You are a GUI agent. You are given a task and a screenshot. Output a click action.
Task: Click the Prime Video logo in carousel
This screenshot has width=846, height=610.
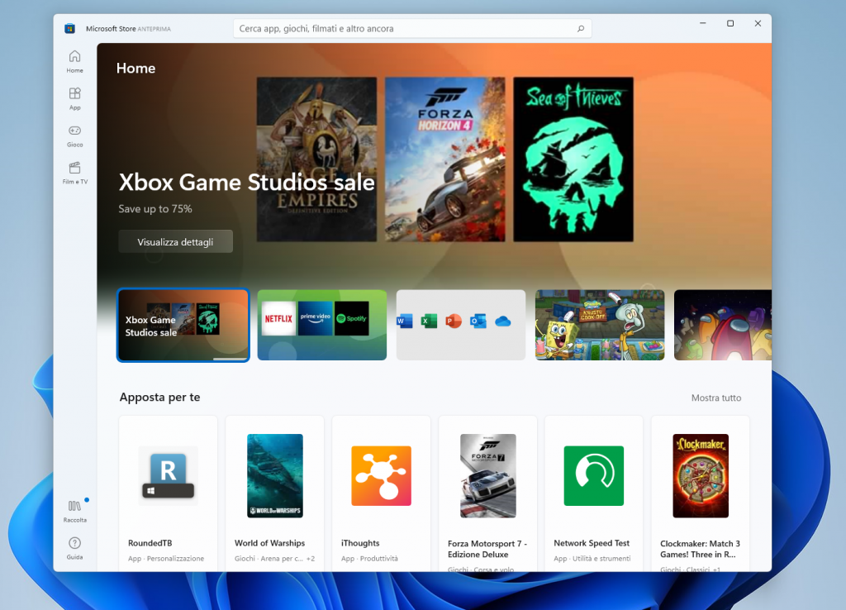click(315, 318)
